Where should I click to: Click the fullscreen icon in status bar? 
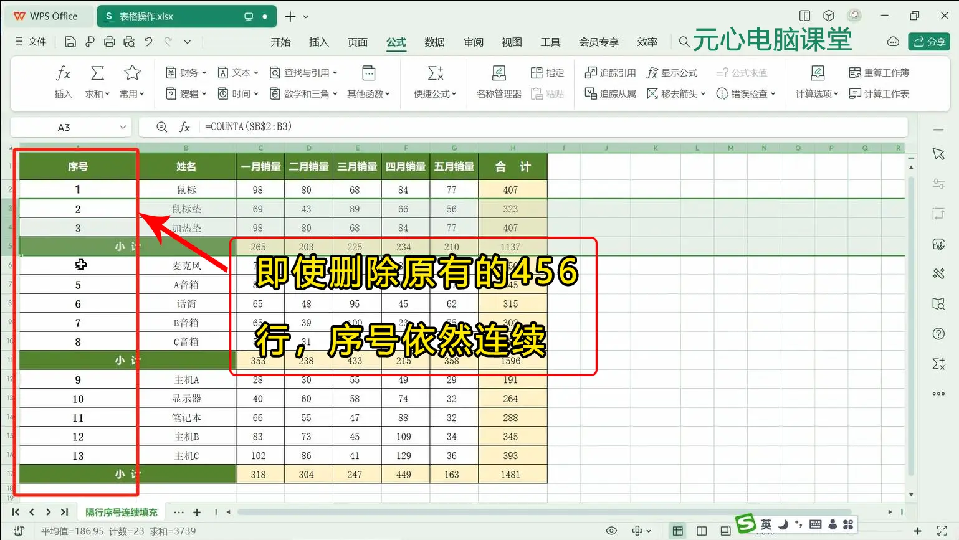(x=942, y=531)
